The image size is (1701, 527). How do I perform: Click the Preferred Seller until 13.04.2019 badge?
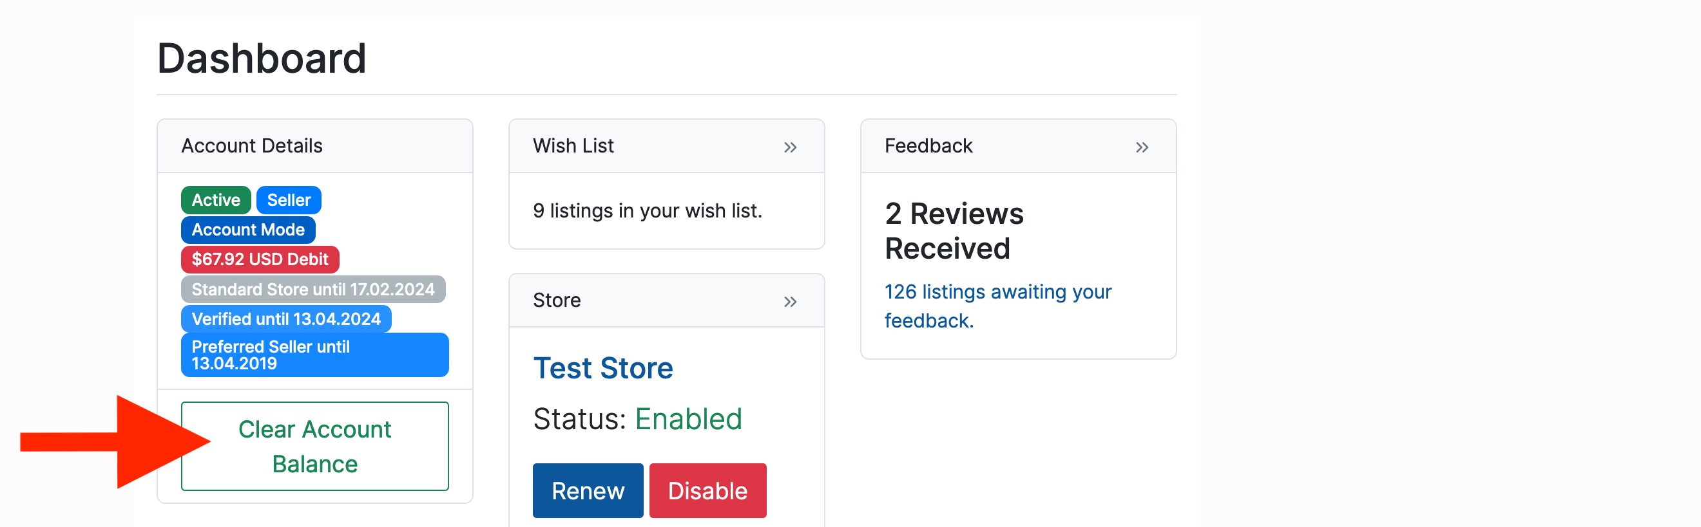[x=314, y=355]
